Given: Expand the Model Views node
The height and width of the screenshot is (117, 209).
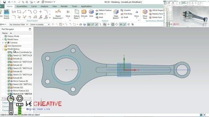Looking at the screenshot, I should point(3,39).
